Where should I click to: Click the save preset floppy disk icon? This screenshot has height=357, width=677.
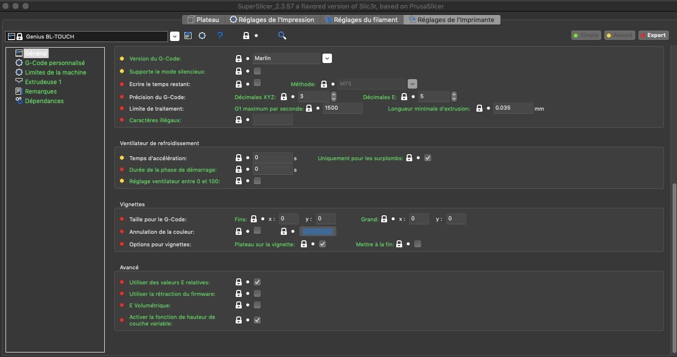188,36
